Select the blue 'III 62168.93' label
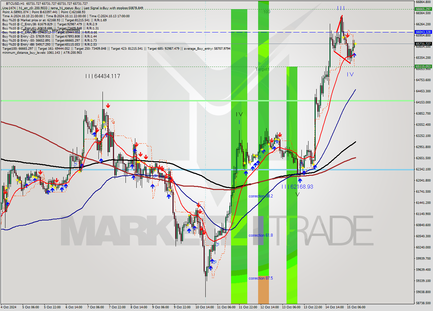433x311 pixels. coord(297,187)
